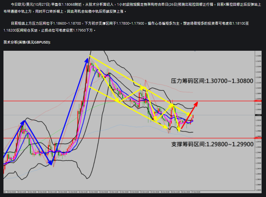Click the red '1.30707' resistance price tag
The width and height of the screenshot is (266, 197).
point(258,101)
